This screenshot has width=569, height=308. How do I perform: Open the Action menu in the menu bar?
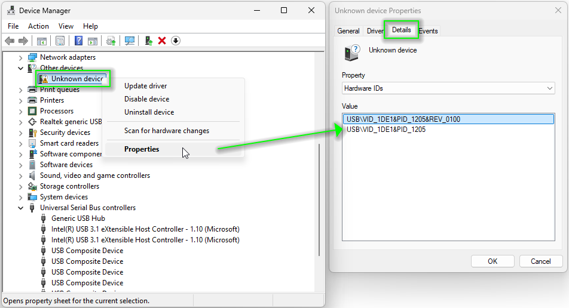pos(38,26)
